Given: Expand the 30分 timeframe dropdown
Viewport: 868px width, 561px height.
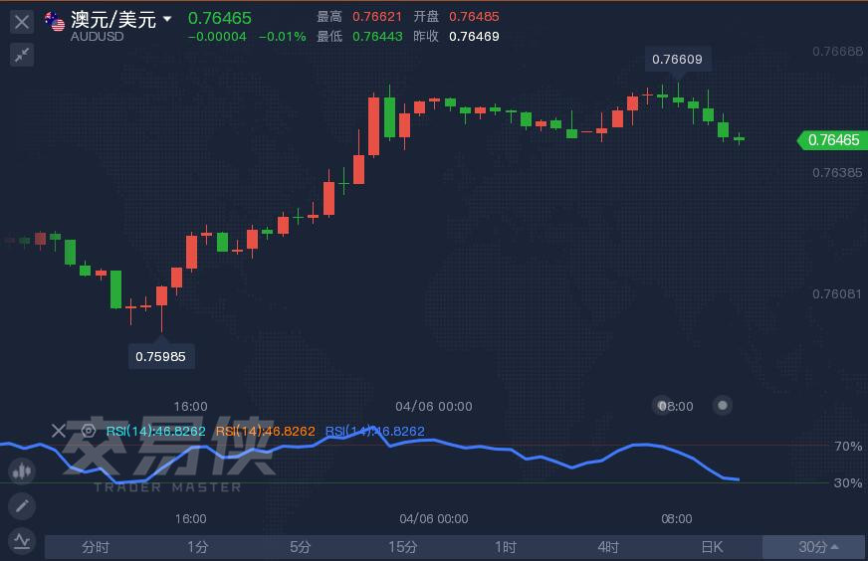Looking at the screenshot, I should [814, 547].
